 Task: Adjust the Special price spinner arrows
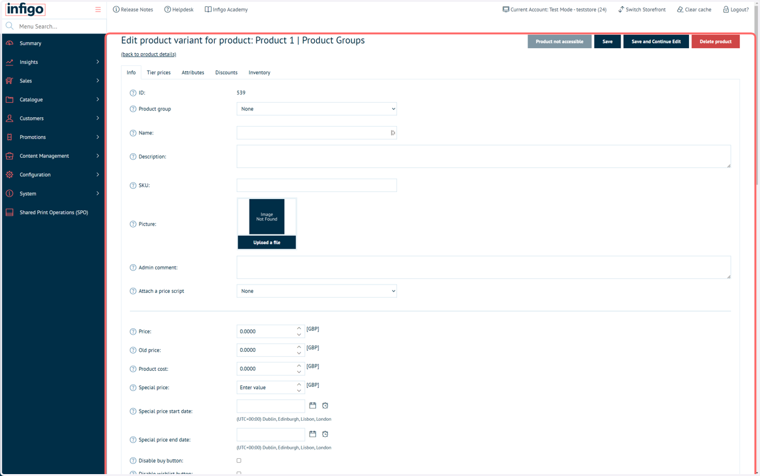pyautogui.click(x=299, y=387)
